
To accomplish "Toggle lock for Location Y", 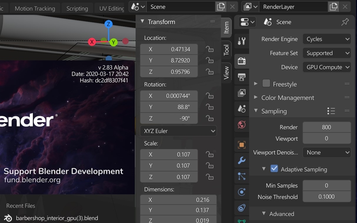I will click(210, 60).
